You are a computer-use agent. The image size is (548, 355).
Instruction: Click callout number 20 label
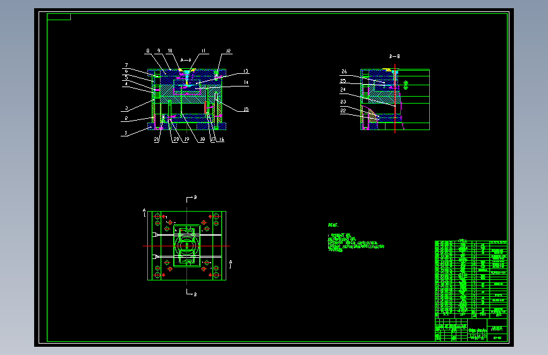click(x=176, y=139)
